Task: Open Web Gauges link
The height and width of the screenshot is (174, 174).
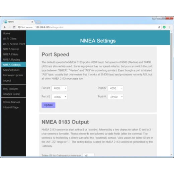Action: (10, 89)
